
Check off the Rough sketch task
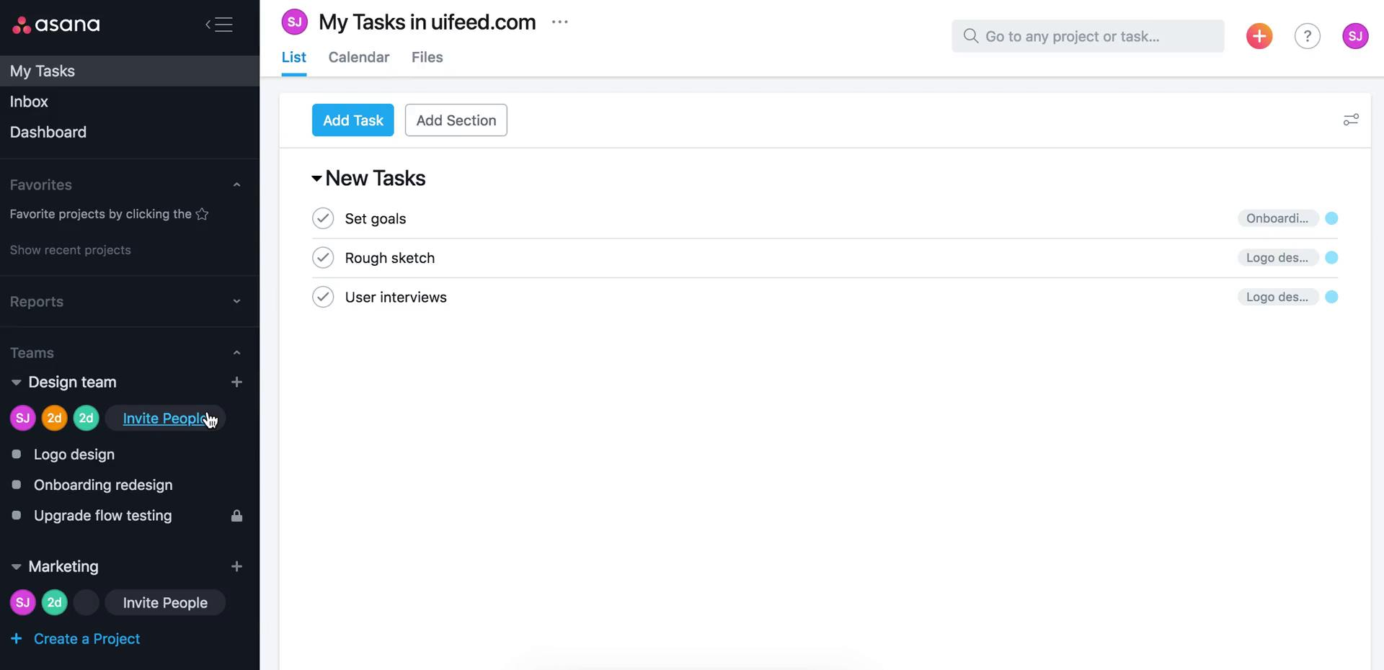pyautogui.click(x=323, y=257)
